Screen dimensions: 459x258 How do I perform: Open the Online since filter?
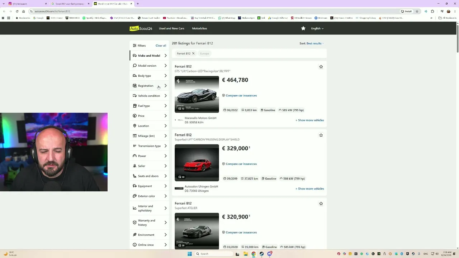tap(150, 245)
